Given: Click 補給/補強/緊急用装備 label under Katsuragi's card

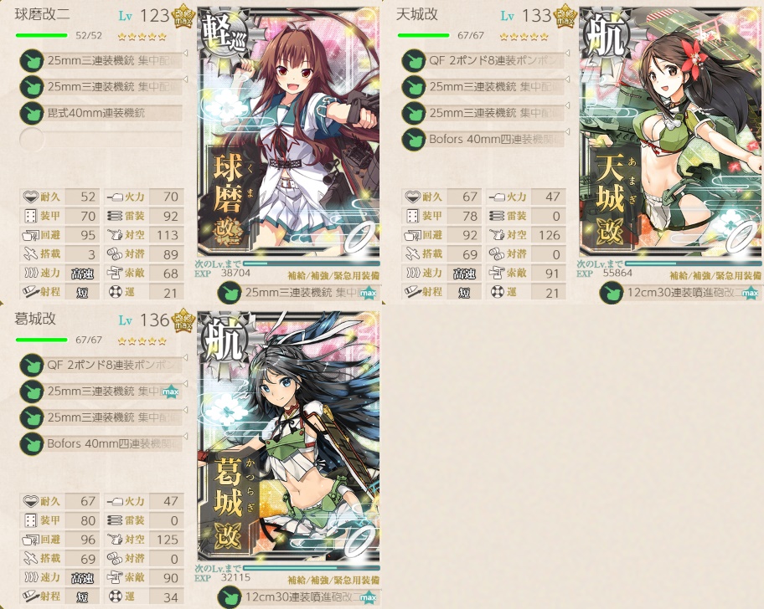Looking at the screenshot, I should [333, 581].
